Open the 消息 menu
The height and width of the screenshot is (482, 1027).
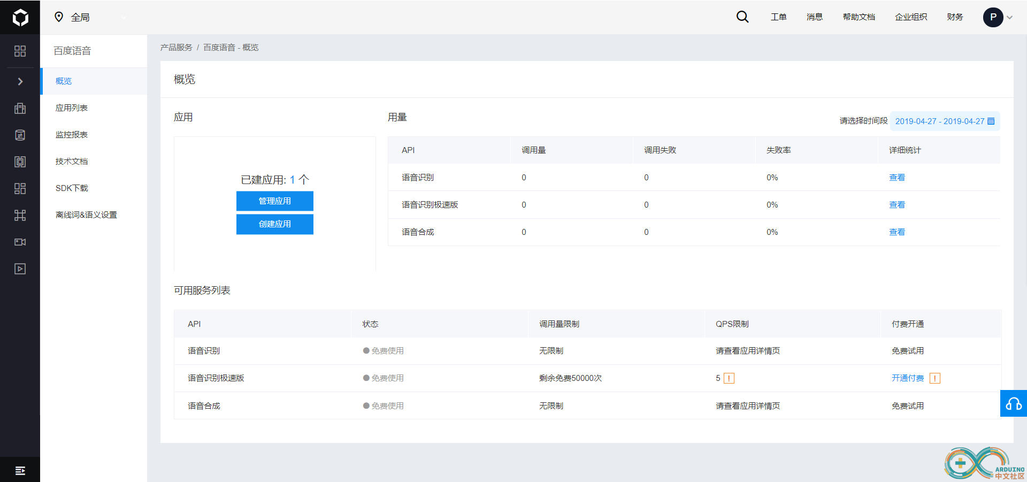[x=814, y=17]
